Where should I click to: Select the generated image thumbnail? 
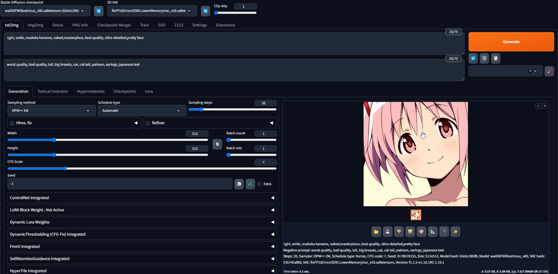tap(416, 215)
